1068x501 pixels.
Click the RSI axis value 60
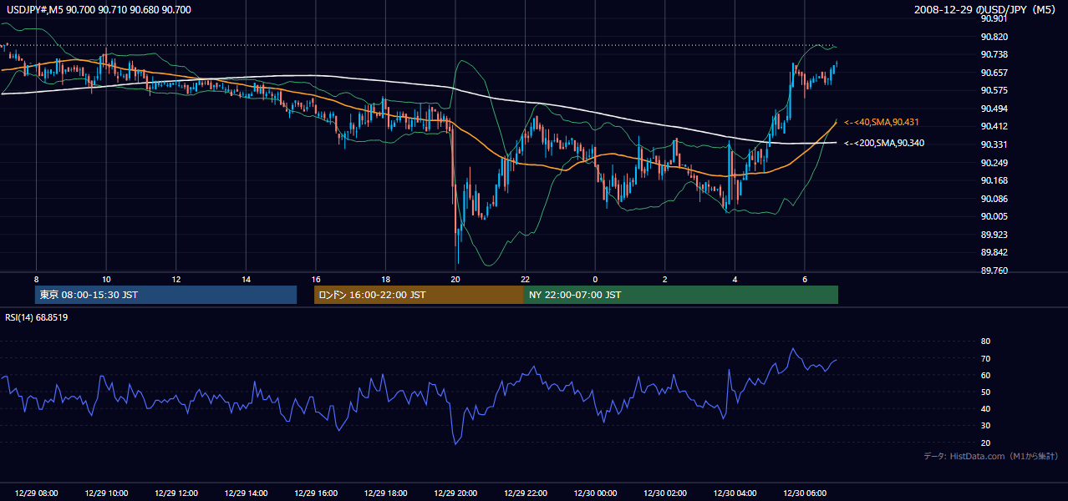coord(986,375)
